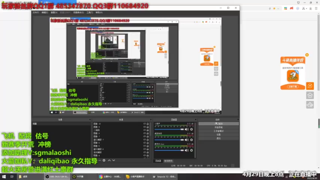This screenshot has width=320, height=180.
Task: Click the 退出 button in OBS controls
Action: pos(218,138)
